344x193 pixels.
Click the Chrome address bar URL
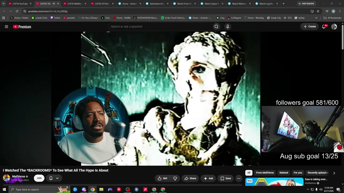48,11
